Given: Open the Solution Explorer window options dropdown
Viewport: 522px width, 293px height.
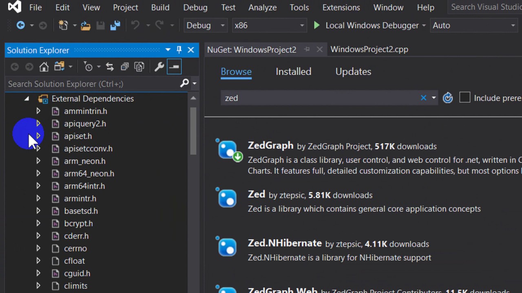Looking at the screenshot, I should (x=168, y=50).
